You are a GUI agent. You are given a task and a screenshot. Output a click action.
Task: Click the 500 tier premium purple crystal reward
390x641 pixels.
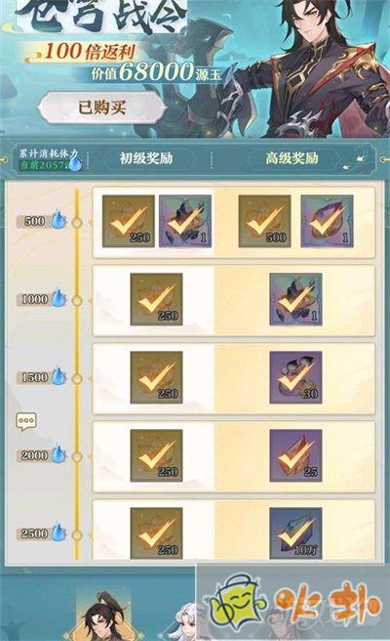(x=327, y=221)
